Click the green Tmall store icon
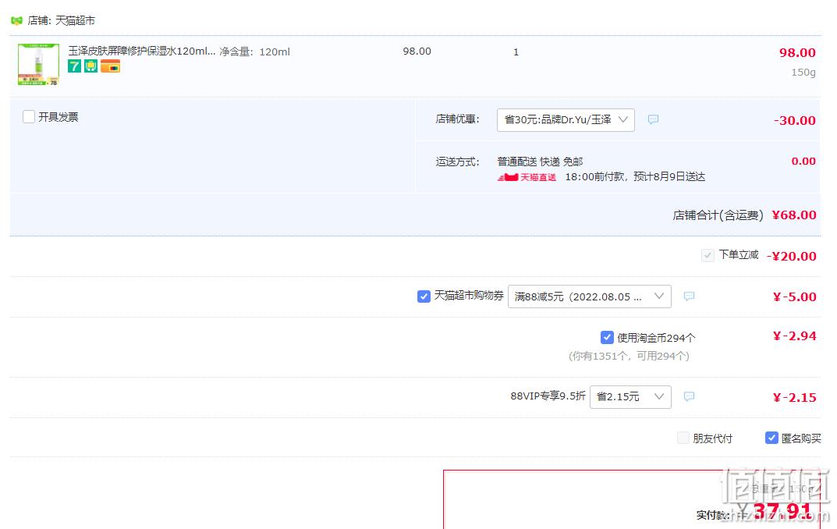 (x=16, y=21)
